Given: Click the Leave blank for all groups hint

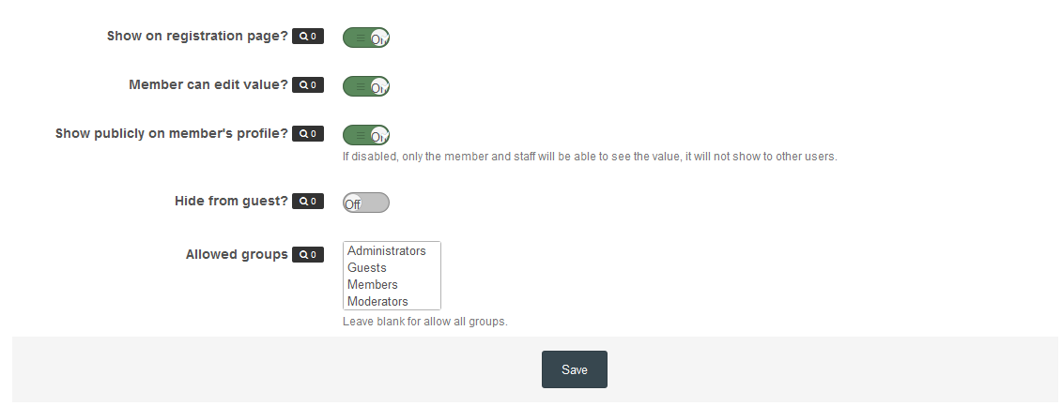Looking at the screenshot, I should (x=425, y=323).
